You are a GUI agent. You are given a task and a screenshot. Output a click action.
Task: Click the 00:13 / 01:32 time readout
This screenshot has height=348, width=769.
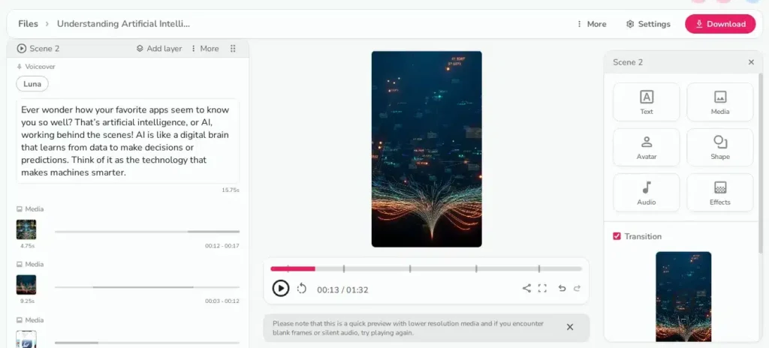click(342, 289)
